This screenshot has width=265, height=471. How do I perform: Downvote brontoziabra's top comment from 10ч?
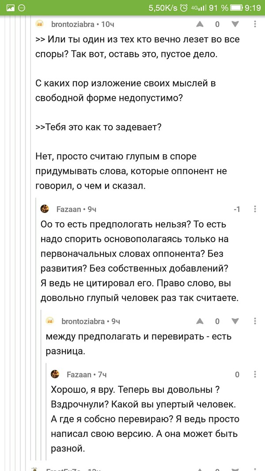tap(235, 24)
